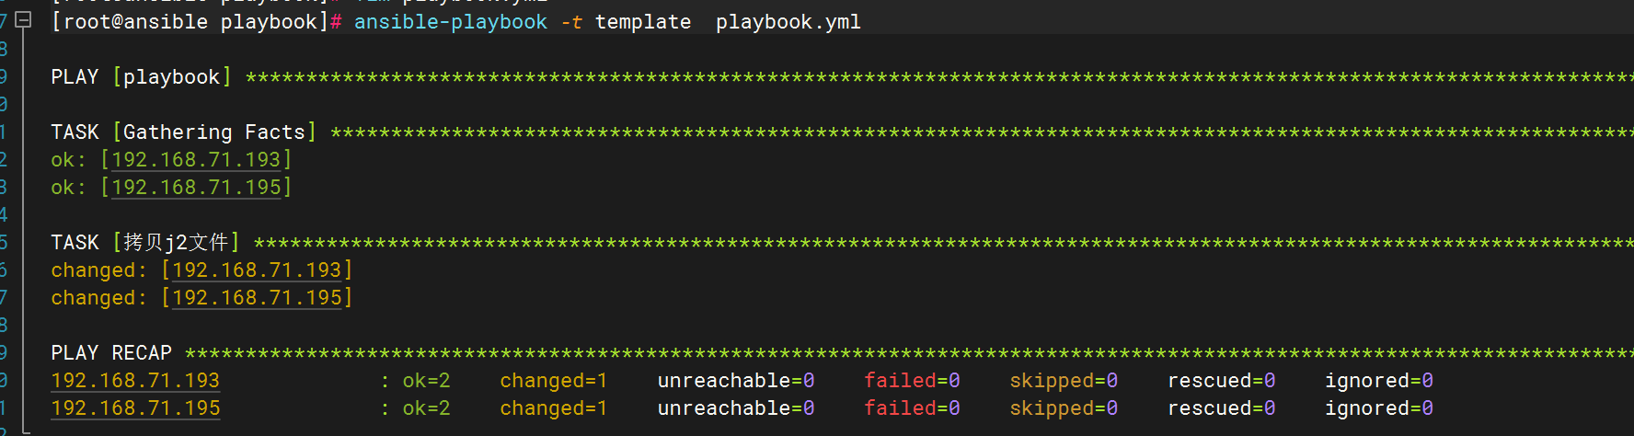Screen dimensions: 1634x436
Task: Click rescued=0 for host 192.168.71.193
Action: tap(1222, 381)
